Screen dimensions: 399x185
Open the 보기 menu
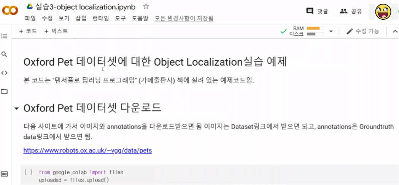pos(64,18)
